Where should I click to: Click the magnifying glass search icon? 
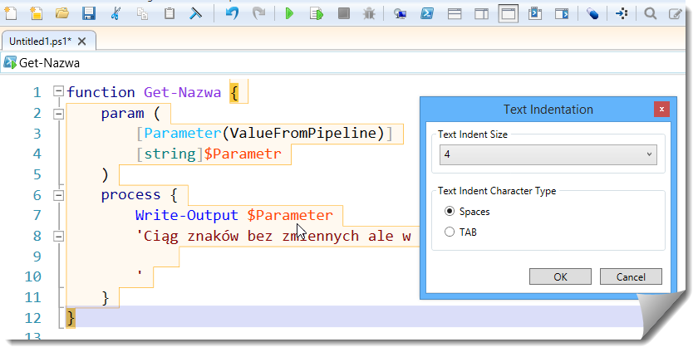651,13
